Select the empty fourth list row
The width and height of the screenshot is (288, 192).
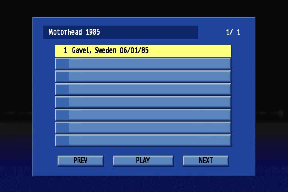143,89
